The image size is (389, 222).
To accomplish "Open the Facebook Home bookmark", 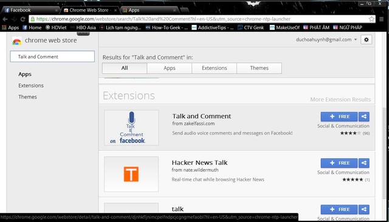I will (32, 27).
